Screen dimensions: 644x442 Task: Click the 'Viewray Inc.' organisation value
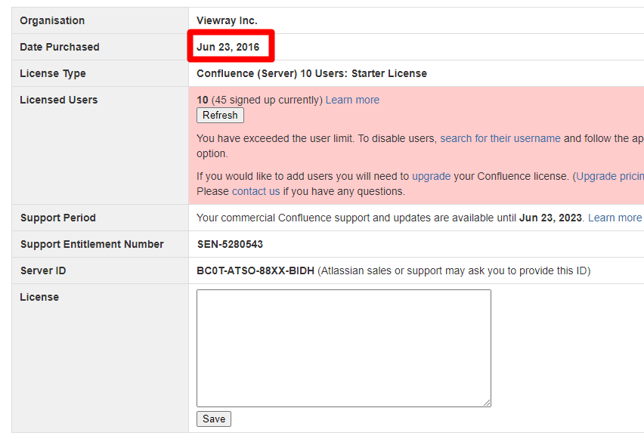[x=227, y=20]
